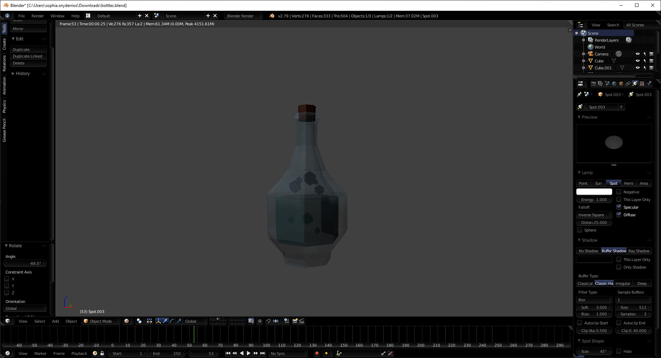The height and width of the screenshot is (358, 661).
Task: Open the Object Mode dropdown
Action: pos(101,321)
